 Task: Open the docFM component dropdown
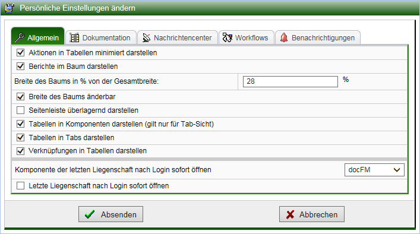point(374,170)
